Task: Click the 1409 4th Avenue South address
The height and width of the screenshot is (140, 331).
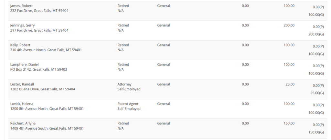Action: pos(47,128)
